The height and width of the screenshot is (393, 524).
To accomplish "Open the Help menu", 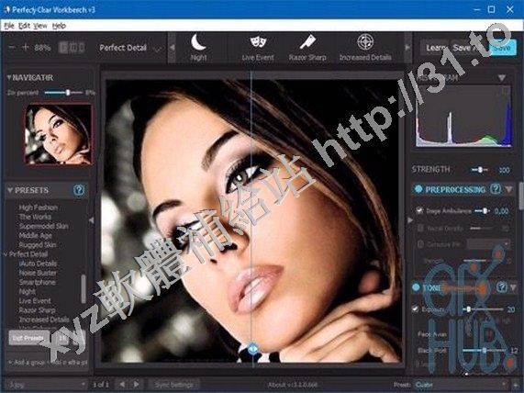I will click(x=59, y=26).
